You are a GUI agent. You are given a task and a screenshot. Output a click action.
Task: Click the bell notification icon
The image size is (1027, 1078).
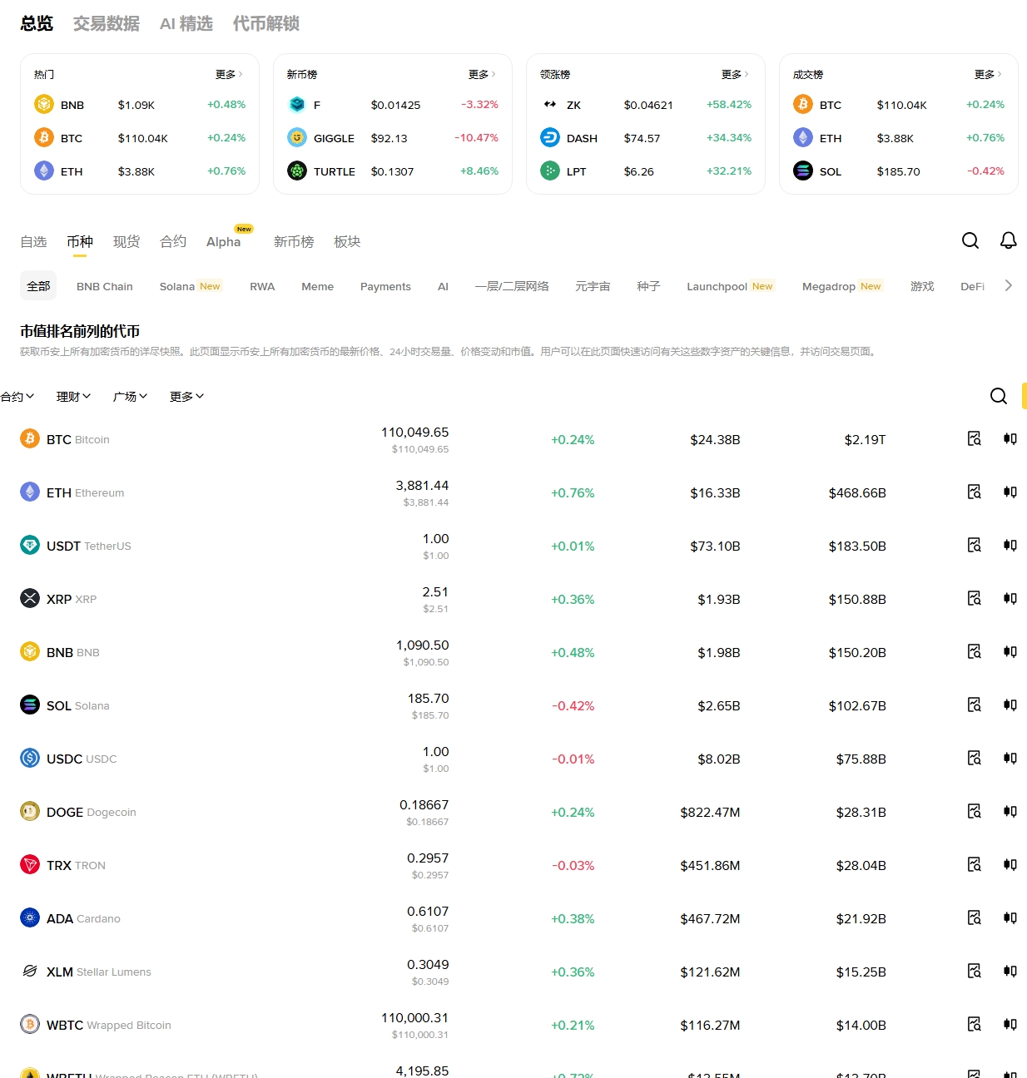pyautogui.click(x=1008, y=240)
